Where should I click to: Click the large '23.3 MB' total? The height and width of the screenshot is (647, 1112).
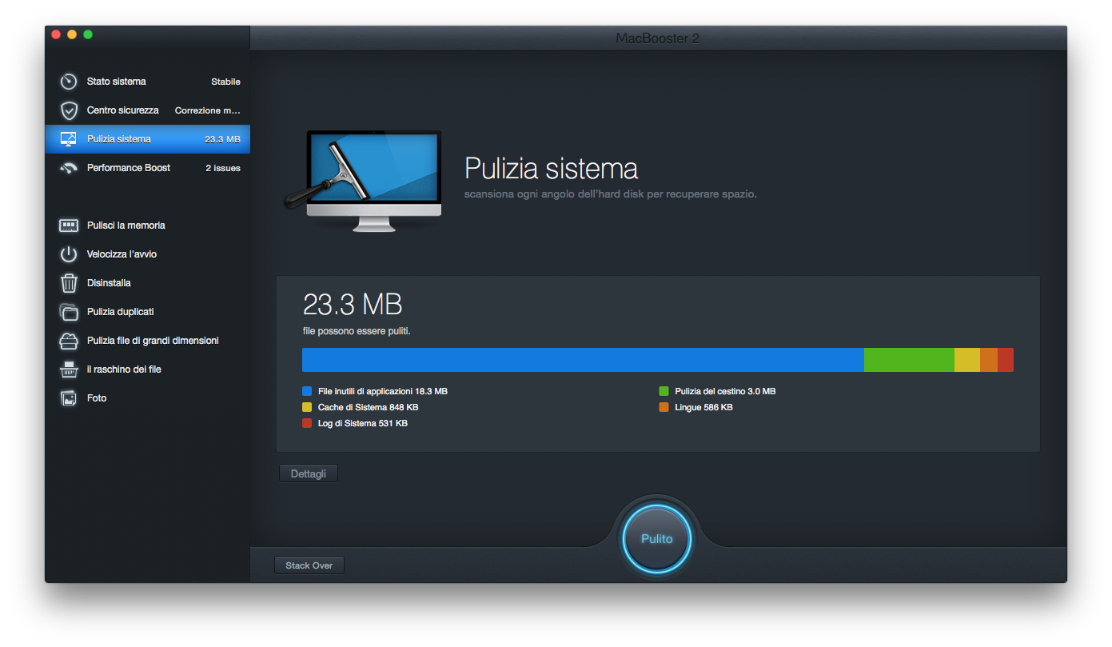(353, 305)
